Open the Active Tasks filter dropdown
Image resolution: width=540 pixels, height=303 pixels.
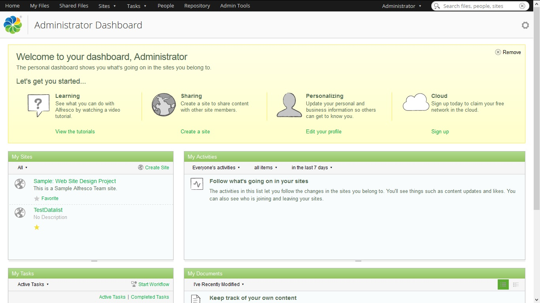pyautogui.click(x=33, y=284)
